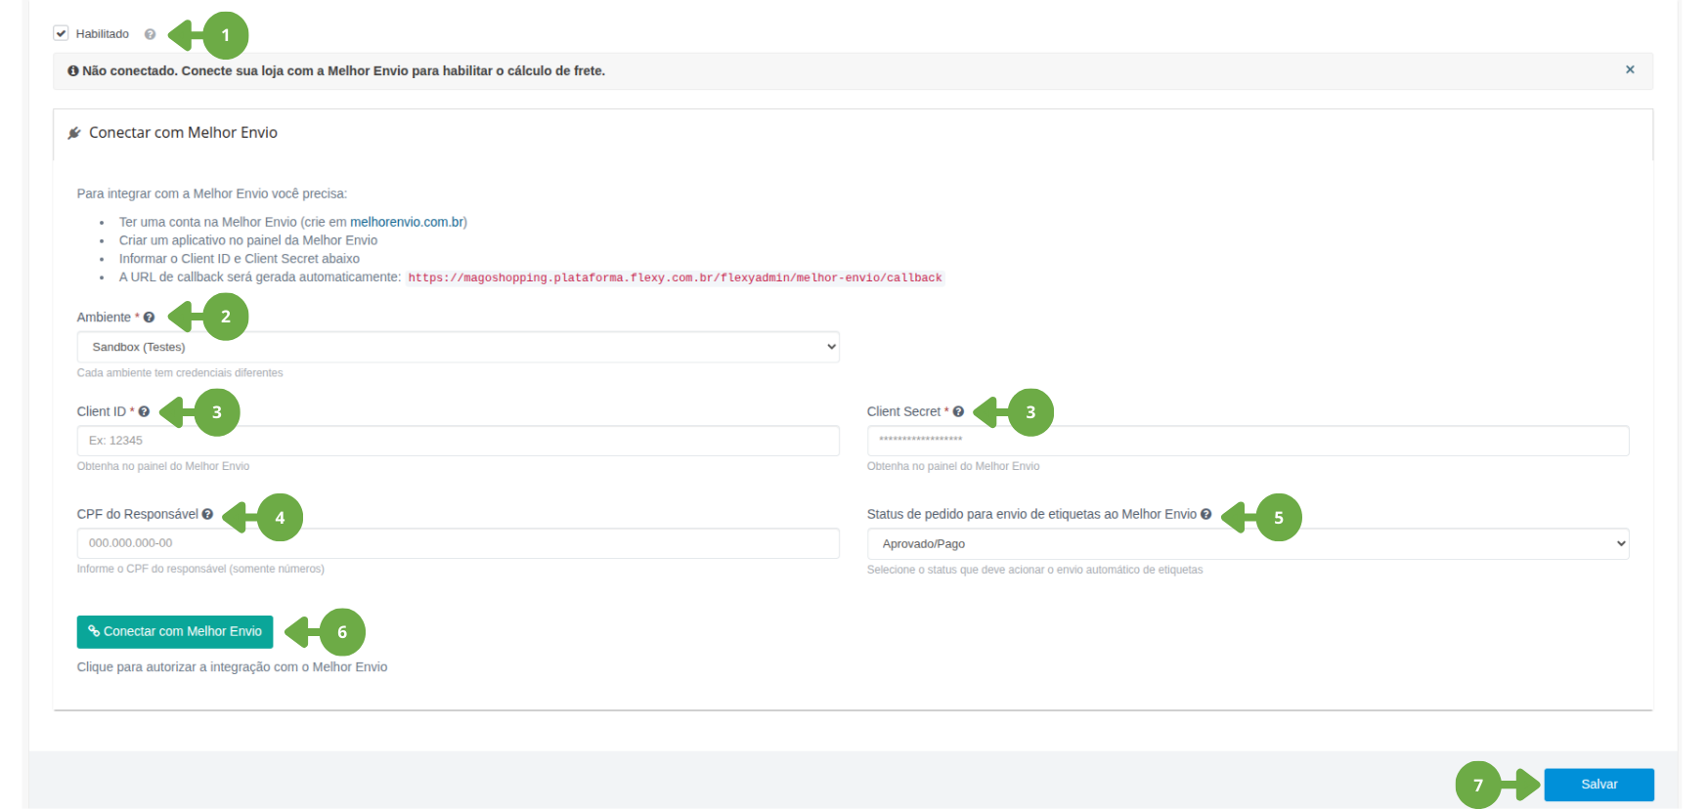Click help icon beside Client ID label
Viewport: 1708px width, 809px height.
coord(144,412)
